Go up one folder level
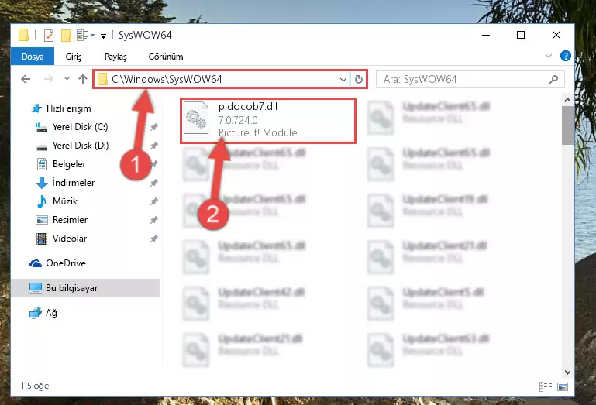This screenshot has height=405, width=596. [x=82, y=79]
